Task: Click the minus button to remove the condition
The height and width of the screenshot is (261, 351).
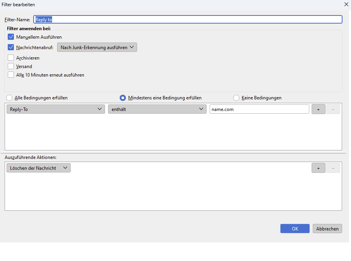Action: (x=333, y=109)
